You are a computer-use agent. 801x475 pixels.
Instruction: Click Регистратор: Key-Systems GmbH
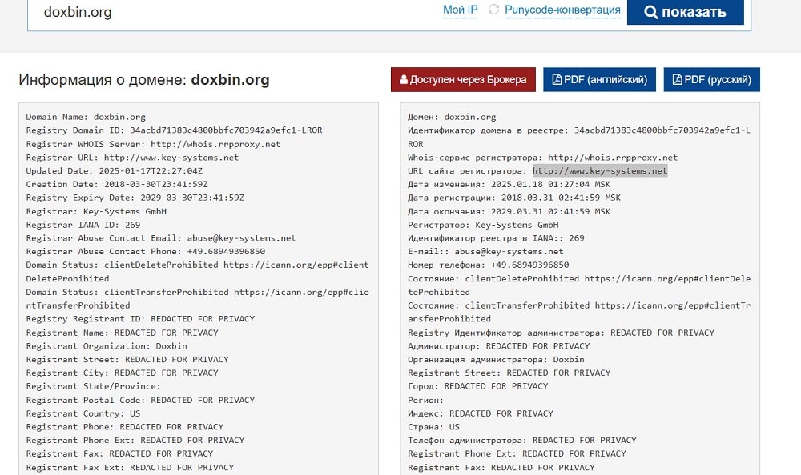coord(483,225)
